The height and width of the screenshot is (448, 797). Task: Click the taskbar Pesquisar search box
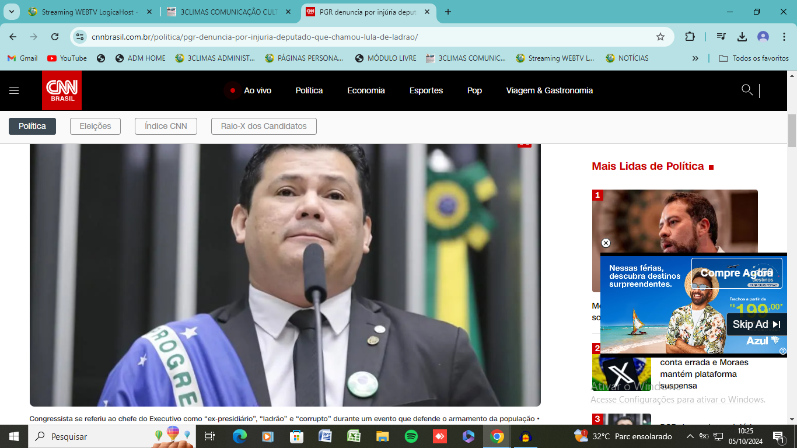pos(112,436)
